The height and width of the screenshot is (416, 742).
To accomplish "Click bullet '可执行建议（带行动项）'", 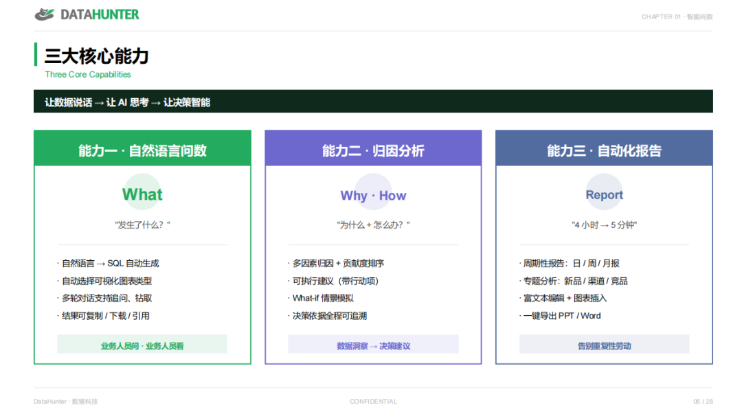I will point(334,281).
